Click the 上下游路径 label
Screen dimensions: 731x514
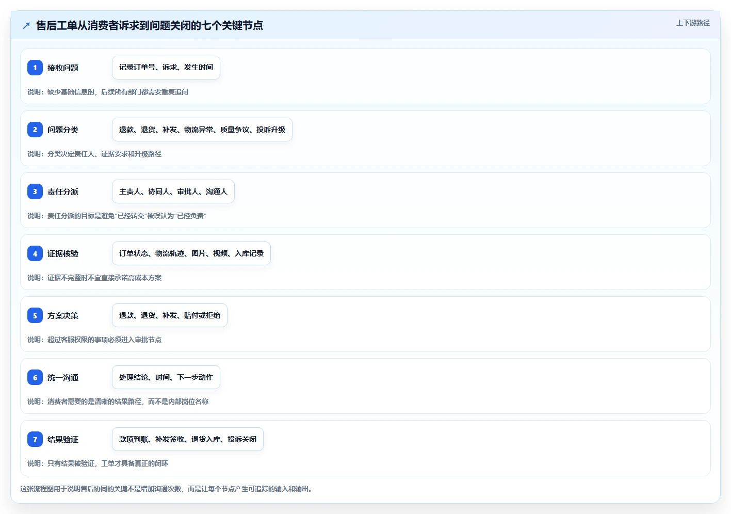coord(693,23)
